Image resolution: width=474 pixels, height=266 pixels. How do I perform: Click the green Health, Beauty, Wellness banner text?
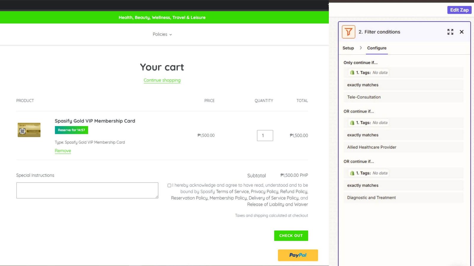(x=162, y=17)
